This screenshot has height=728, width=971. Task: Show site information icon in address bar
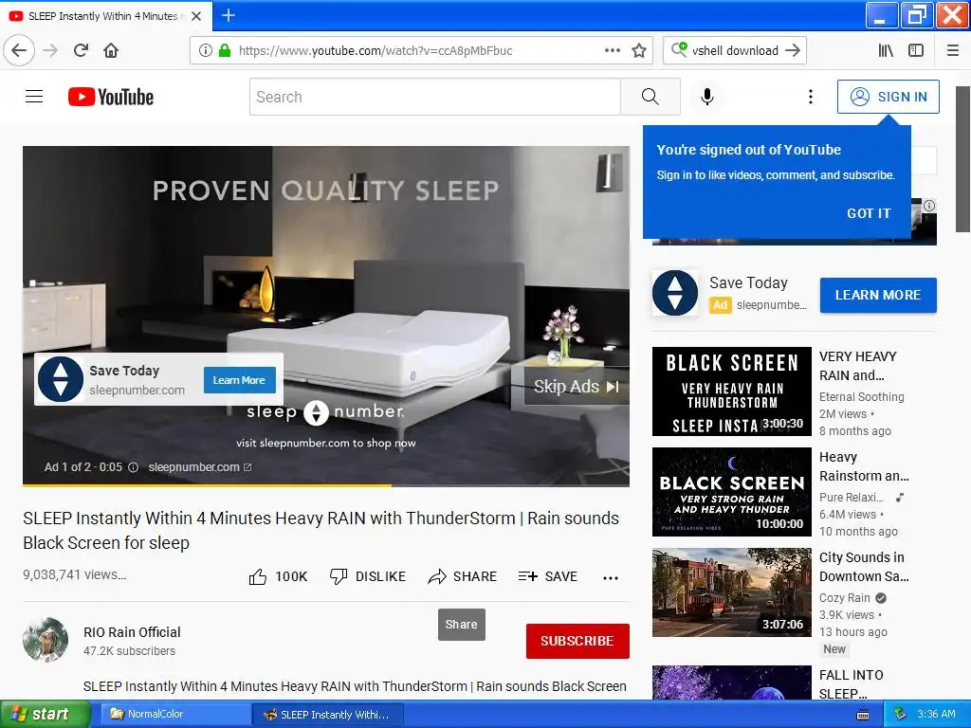click(206, 50)
